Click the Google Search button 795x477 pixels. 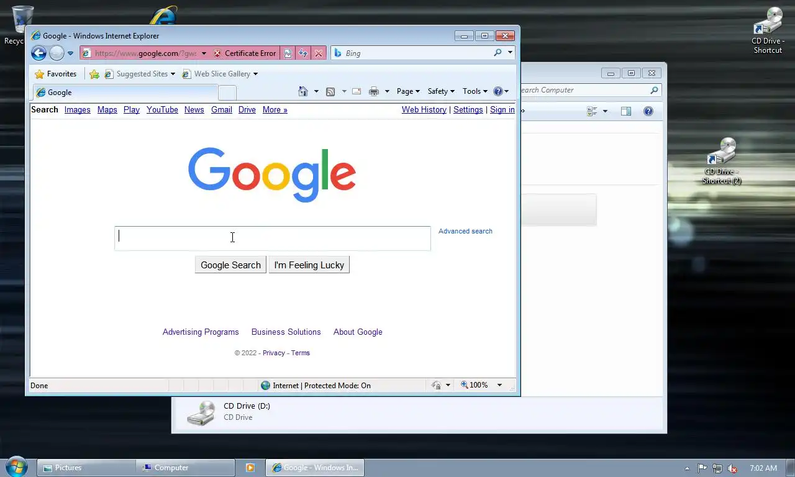230,265
